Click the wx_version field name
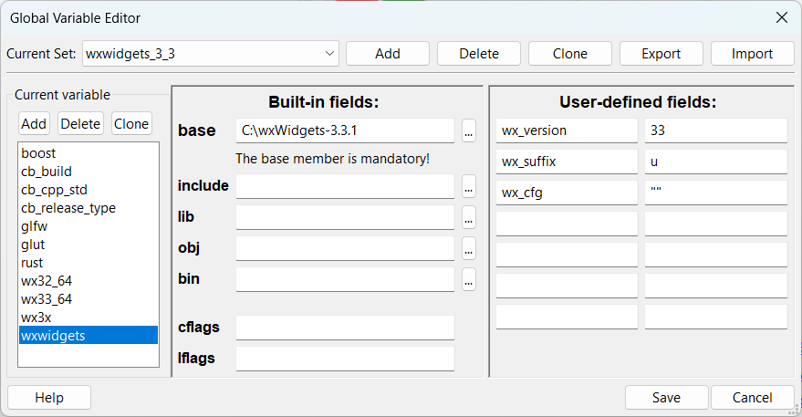Viewport: 802px width, 417px height. point(567,130)
